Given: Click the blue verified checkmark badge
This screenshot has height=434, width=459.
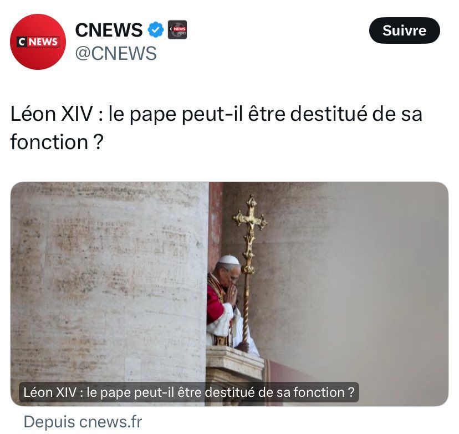Looking at the screenshot, I should pos(155,29).
